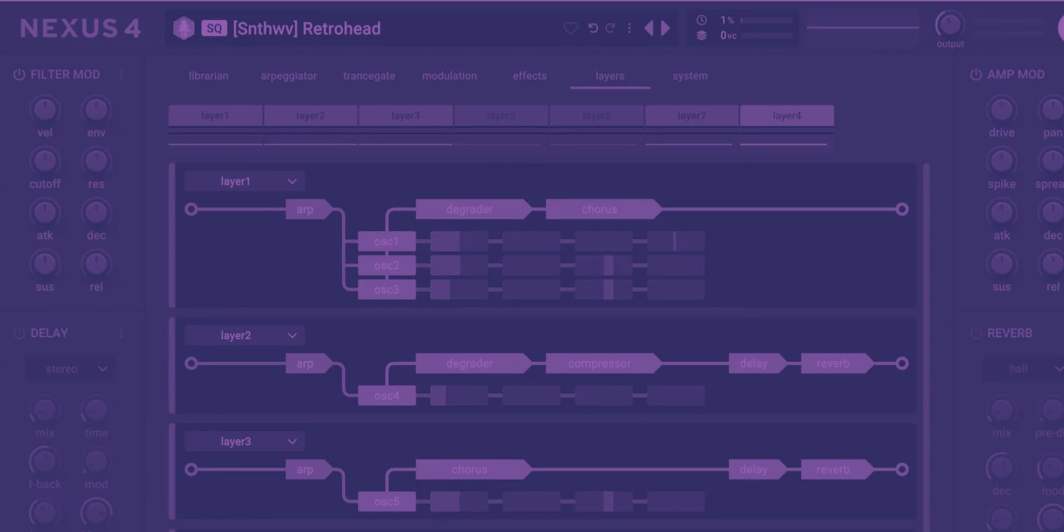Click the output volume knob

tap(950, 24)
